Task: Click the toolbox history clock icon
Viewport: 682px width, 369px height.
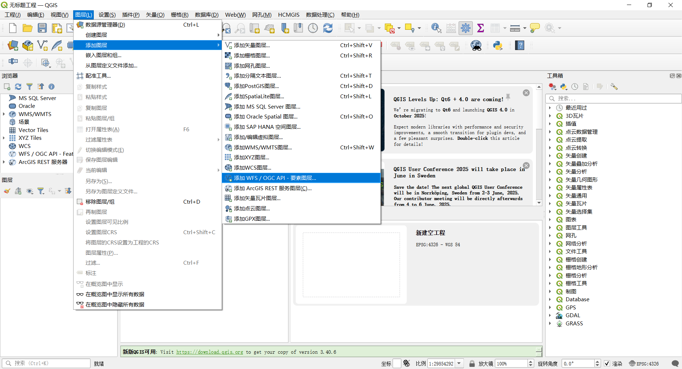Action: pos(575,87)
